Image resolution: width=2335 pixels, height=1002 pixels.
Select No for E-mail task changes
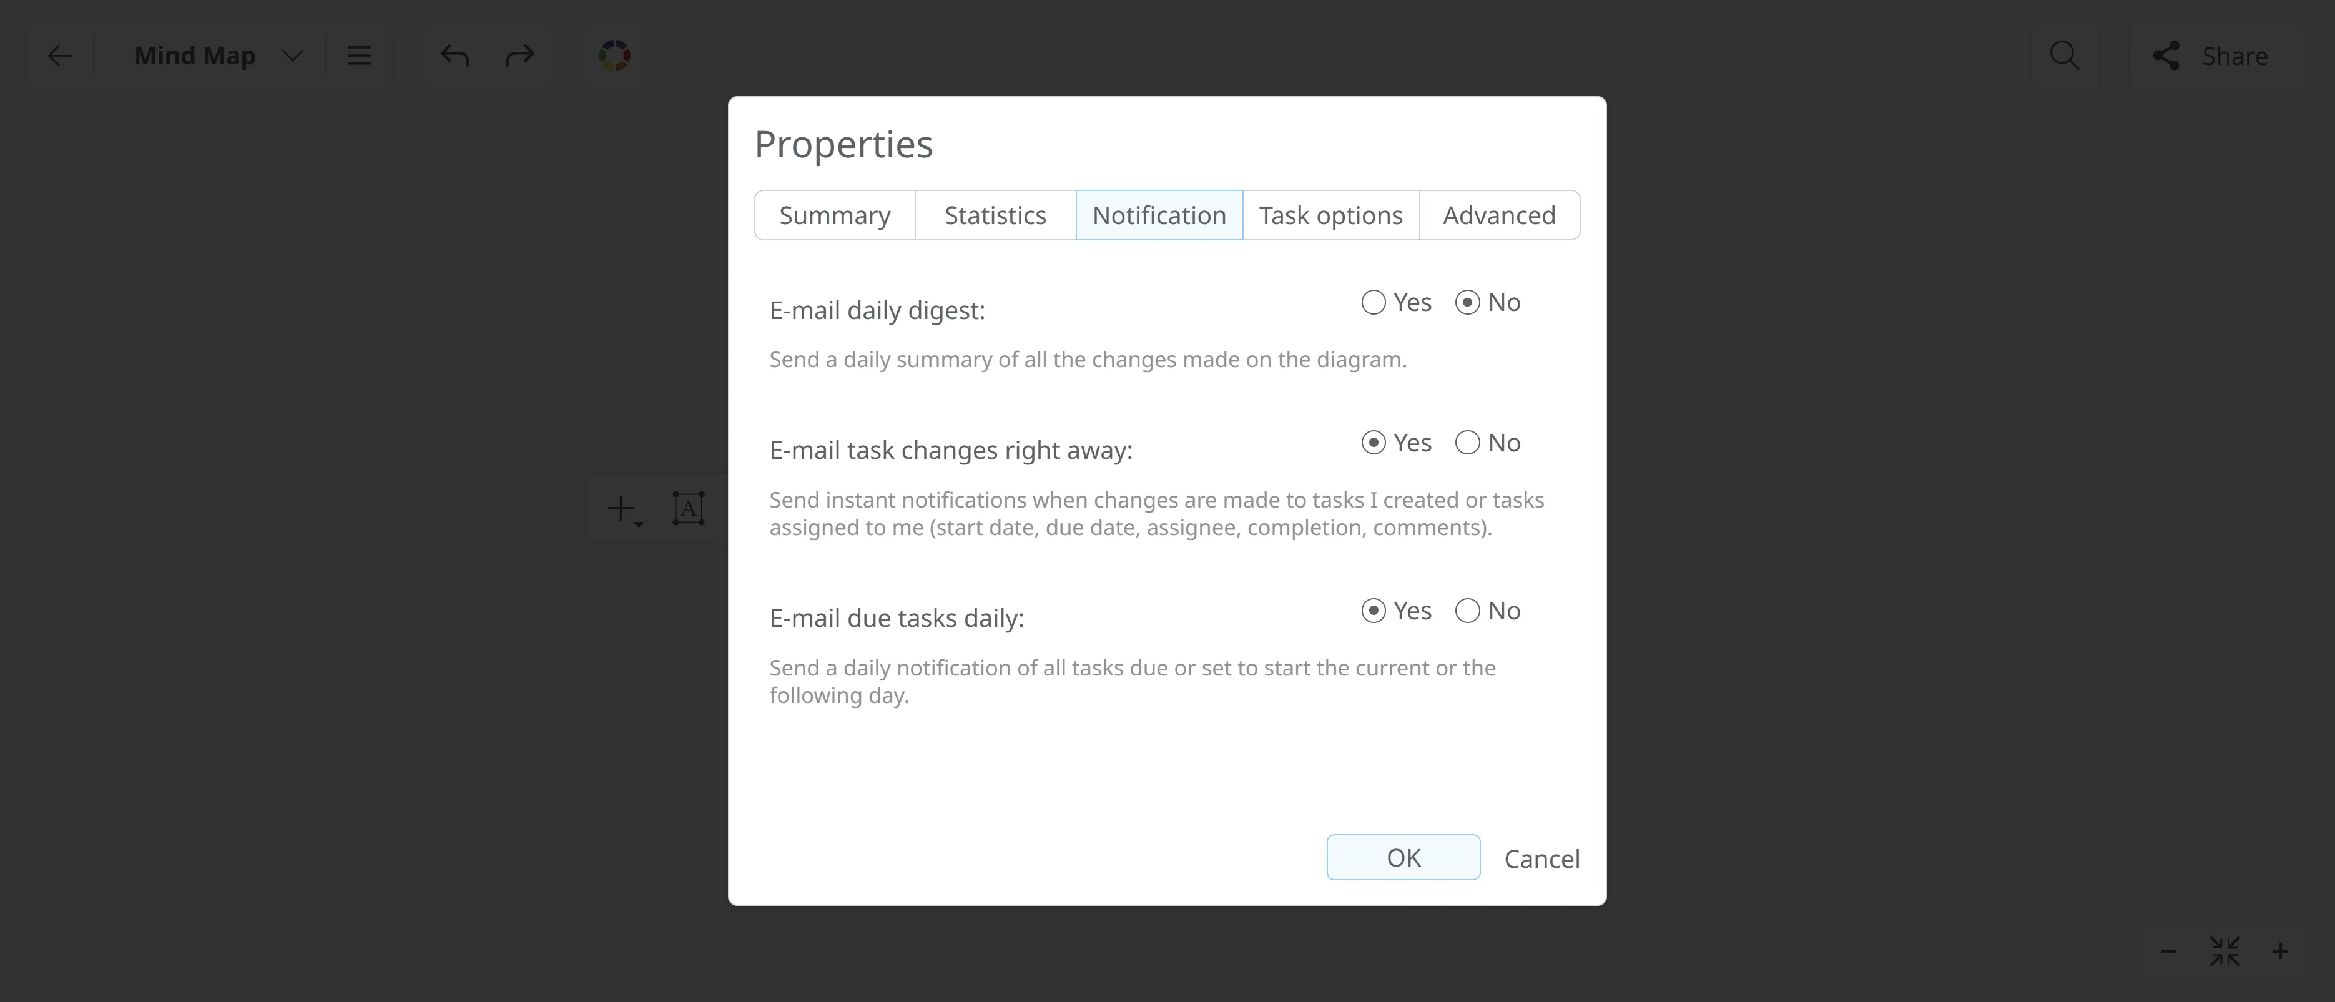pyautogui.click(x=1468, y=443)
